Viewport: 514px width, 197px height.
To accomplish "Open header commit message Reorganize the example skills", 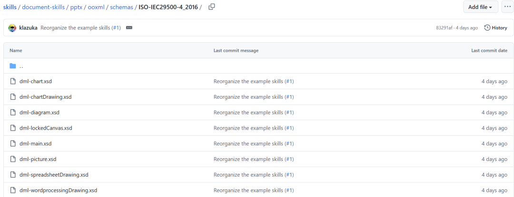I will [75, 28].
